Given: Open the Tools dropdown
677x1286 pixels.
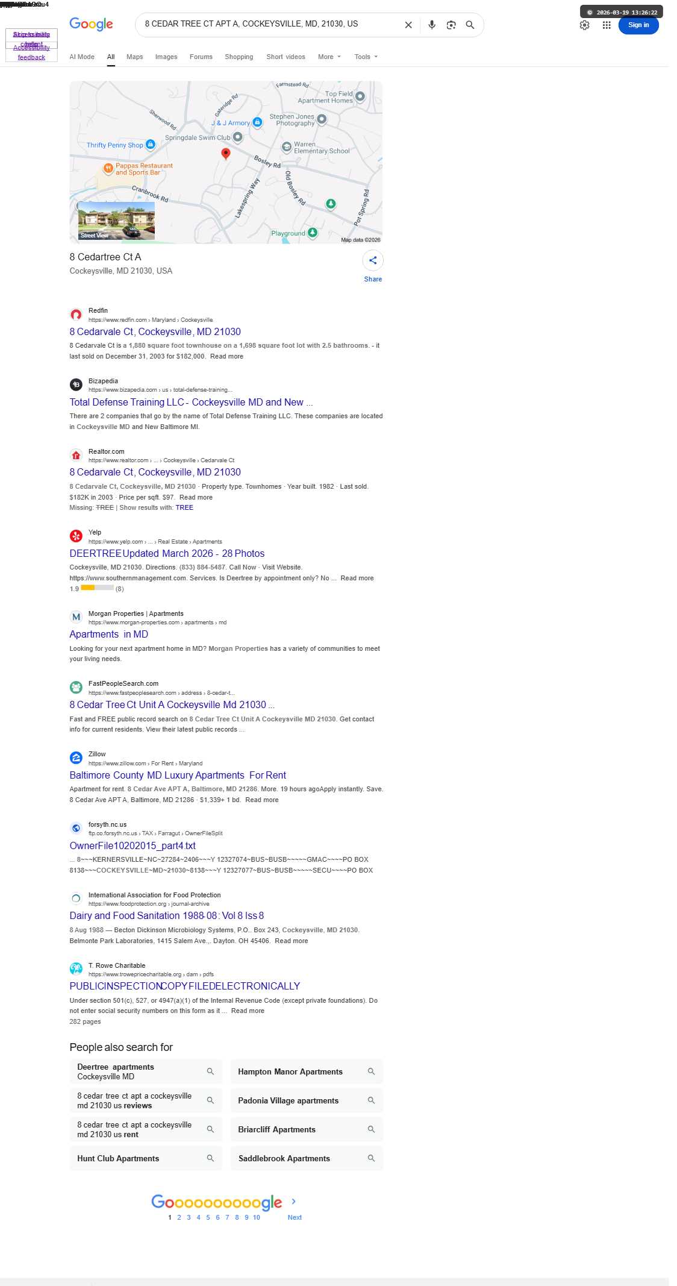Looking at the screenshot, I should 366,57.
